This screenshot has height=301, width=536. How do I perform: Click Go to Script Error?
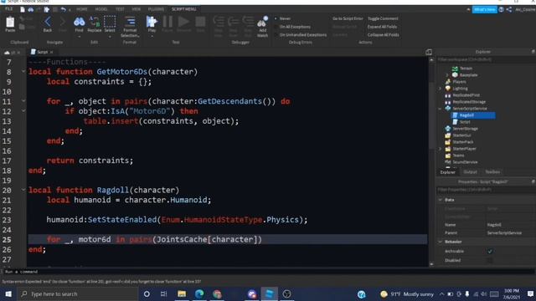[348, 18]
